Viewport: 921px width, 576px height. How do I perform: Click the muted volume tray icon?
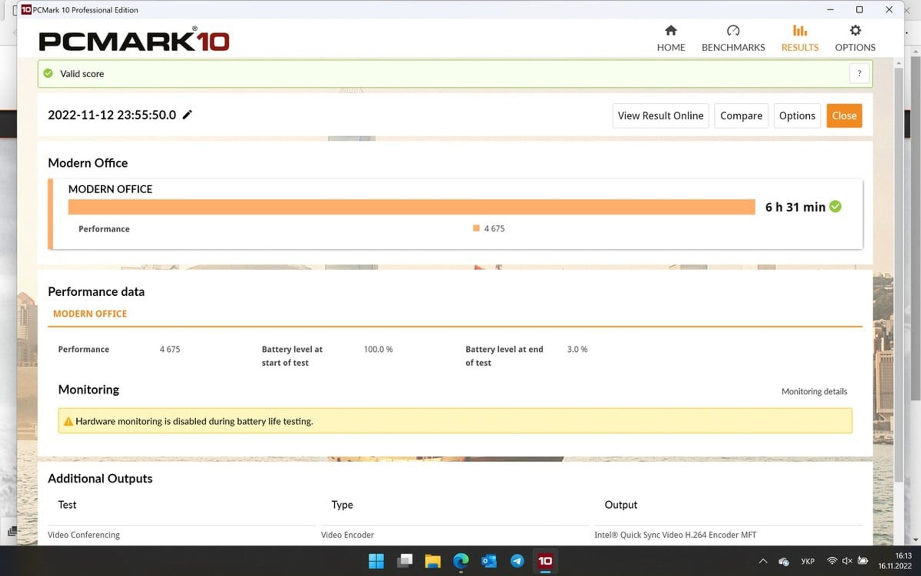[847, 561]
